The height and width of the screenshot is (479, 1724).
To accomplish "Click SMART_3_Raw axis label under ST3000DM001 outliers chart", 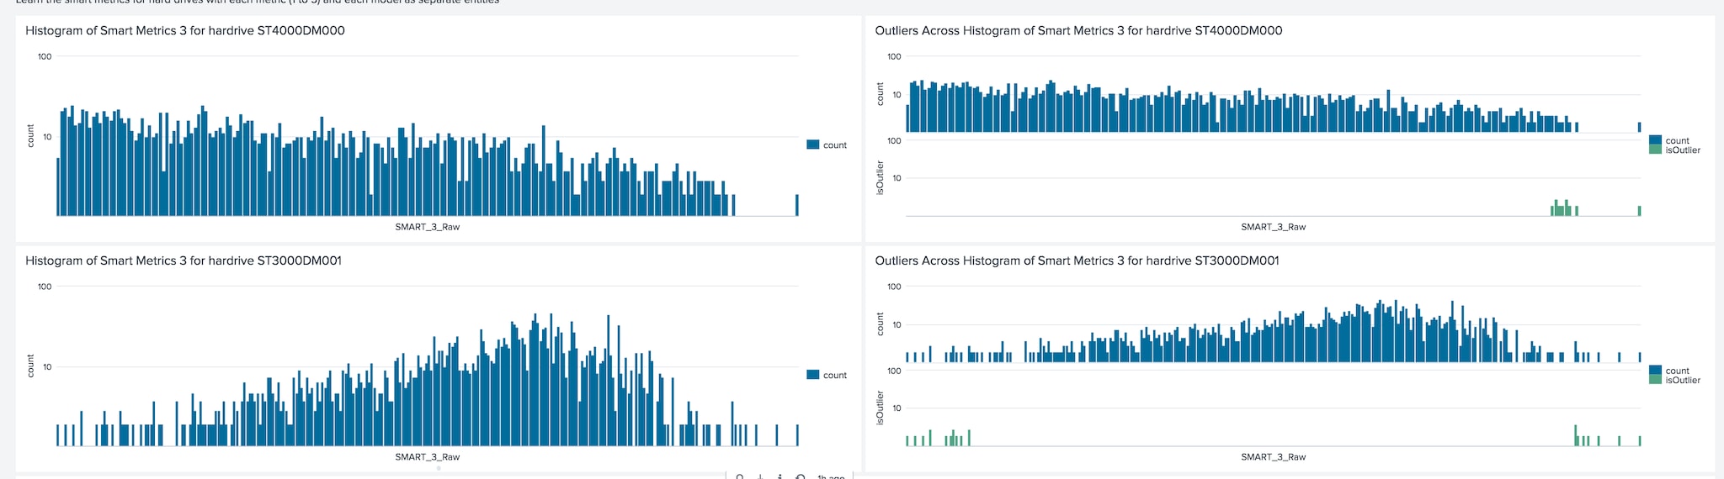I will (x=1274, y=457).
